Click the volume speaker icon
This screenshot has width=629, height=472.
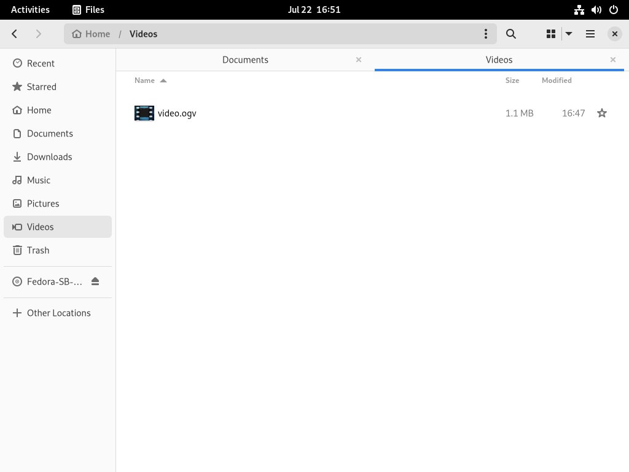pyautogui.click(x=596, y=10)
